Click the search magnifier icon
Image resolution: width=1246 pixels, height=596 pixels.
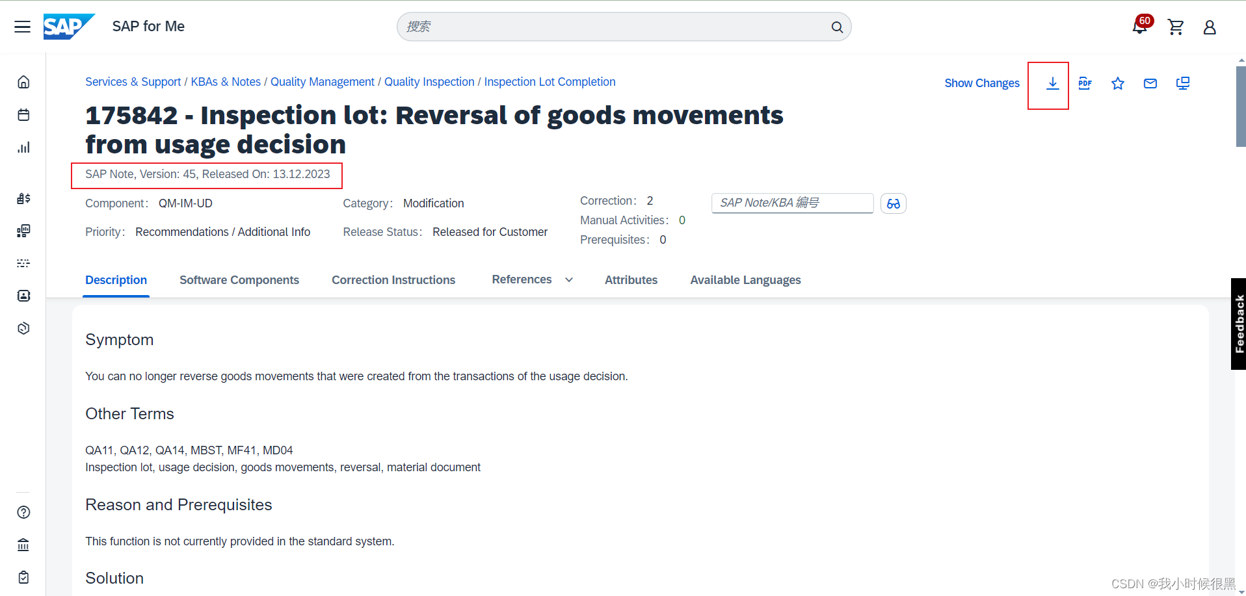pos(837,27)
